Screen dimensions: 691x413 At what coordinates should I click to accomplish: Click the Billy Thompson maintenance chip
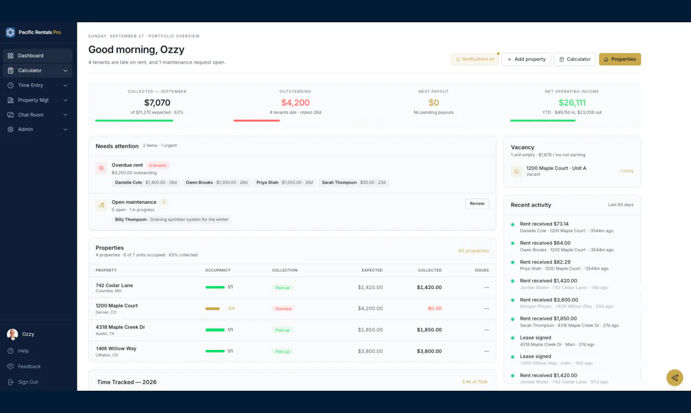coord(172,220)
